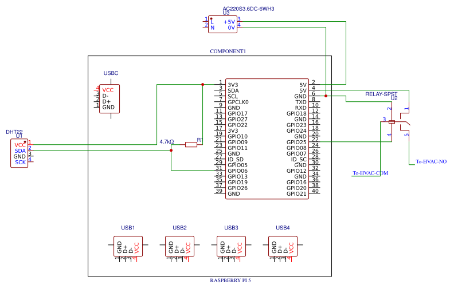Select the ID_SC pin label
This screenshot has width=454, height=289.
[299, 160]
